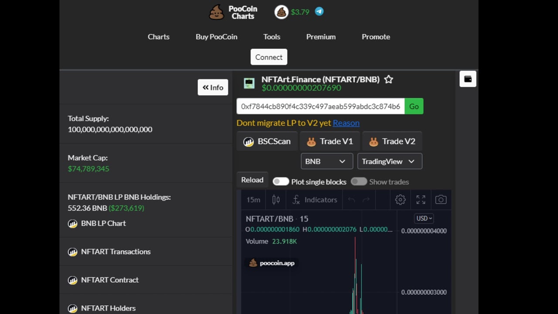Click the Reload button

click(x=252, y=180)
